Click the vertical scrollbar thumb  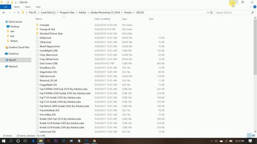pos(255,47)
